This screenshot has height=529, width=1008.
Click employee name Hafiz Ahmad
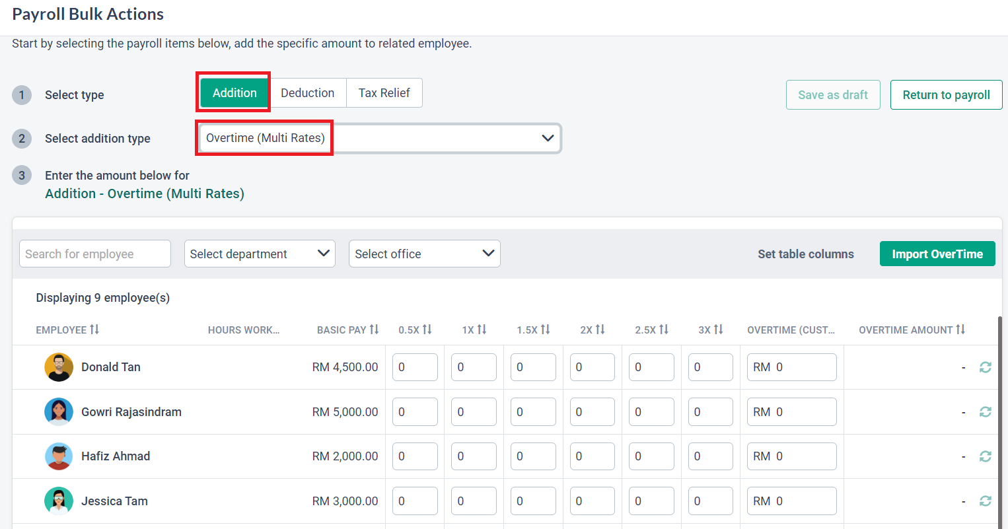point(116,456)
